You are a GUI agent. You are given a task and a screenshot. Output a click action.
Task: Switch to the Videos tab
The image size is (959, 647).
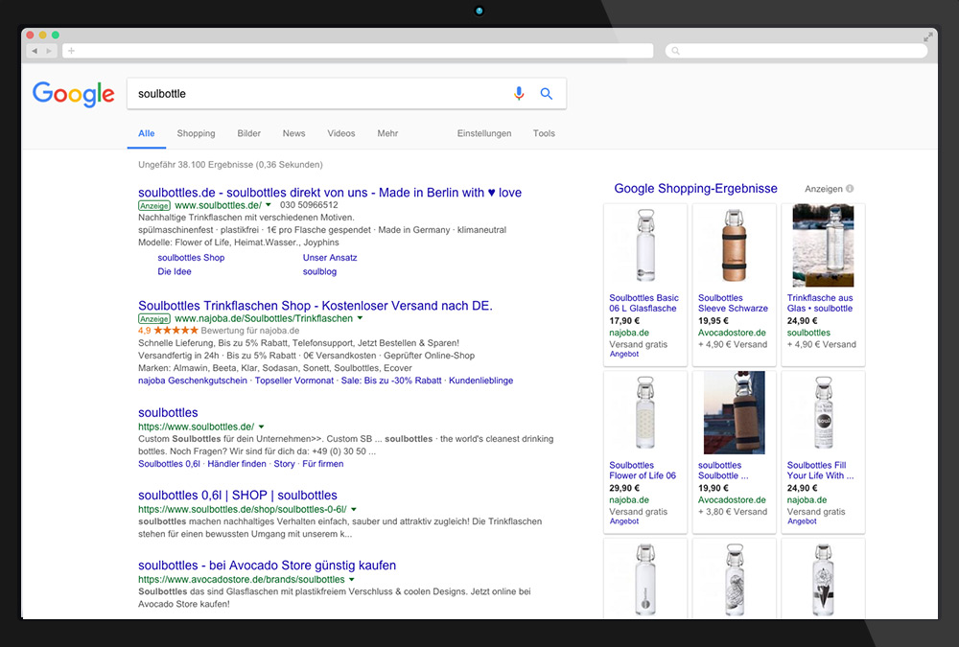pos(340,133)
